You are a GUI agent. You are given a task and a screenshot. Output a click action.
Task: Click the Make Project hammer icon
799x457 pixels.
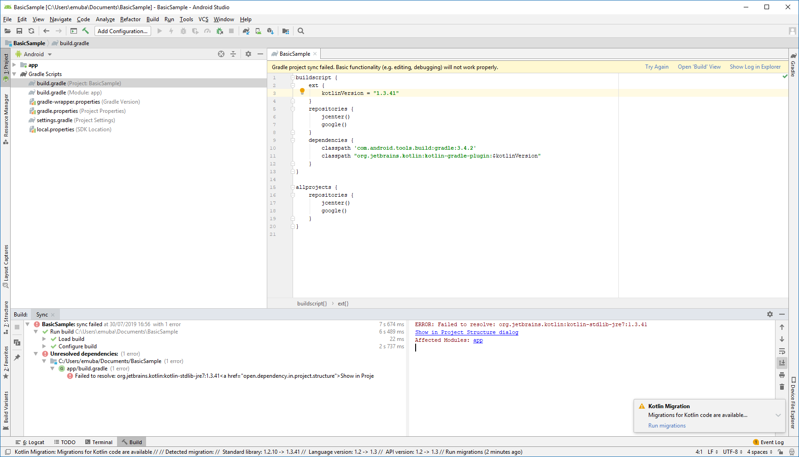85,31
